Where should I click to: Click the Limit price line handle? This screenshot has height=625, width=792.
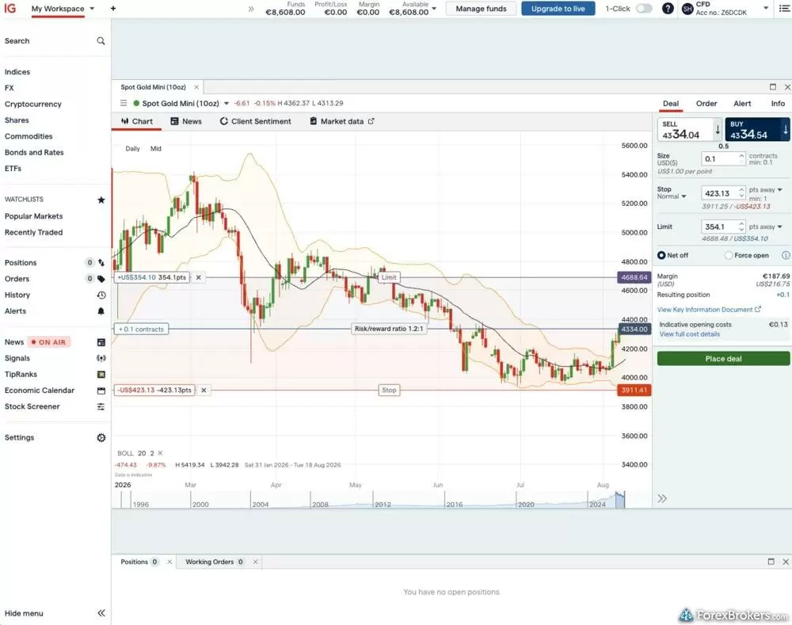pyautogui.click(x=389, y=277)
